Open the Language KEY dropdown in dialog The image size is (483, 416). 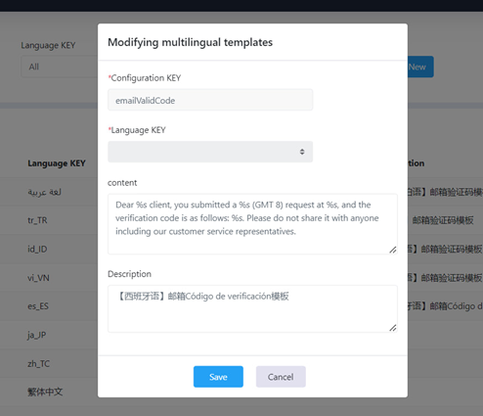[x=210, y=152]
